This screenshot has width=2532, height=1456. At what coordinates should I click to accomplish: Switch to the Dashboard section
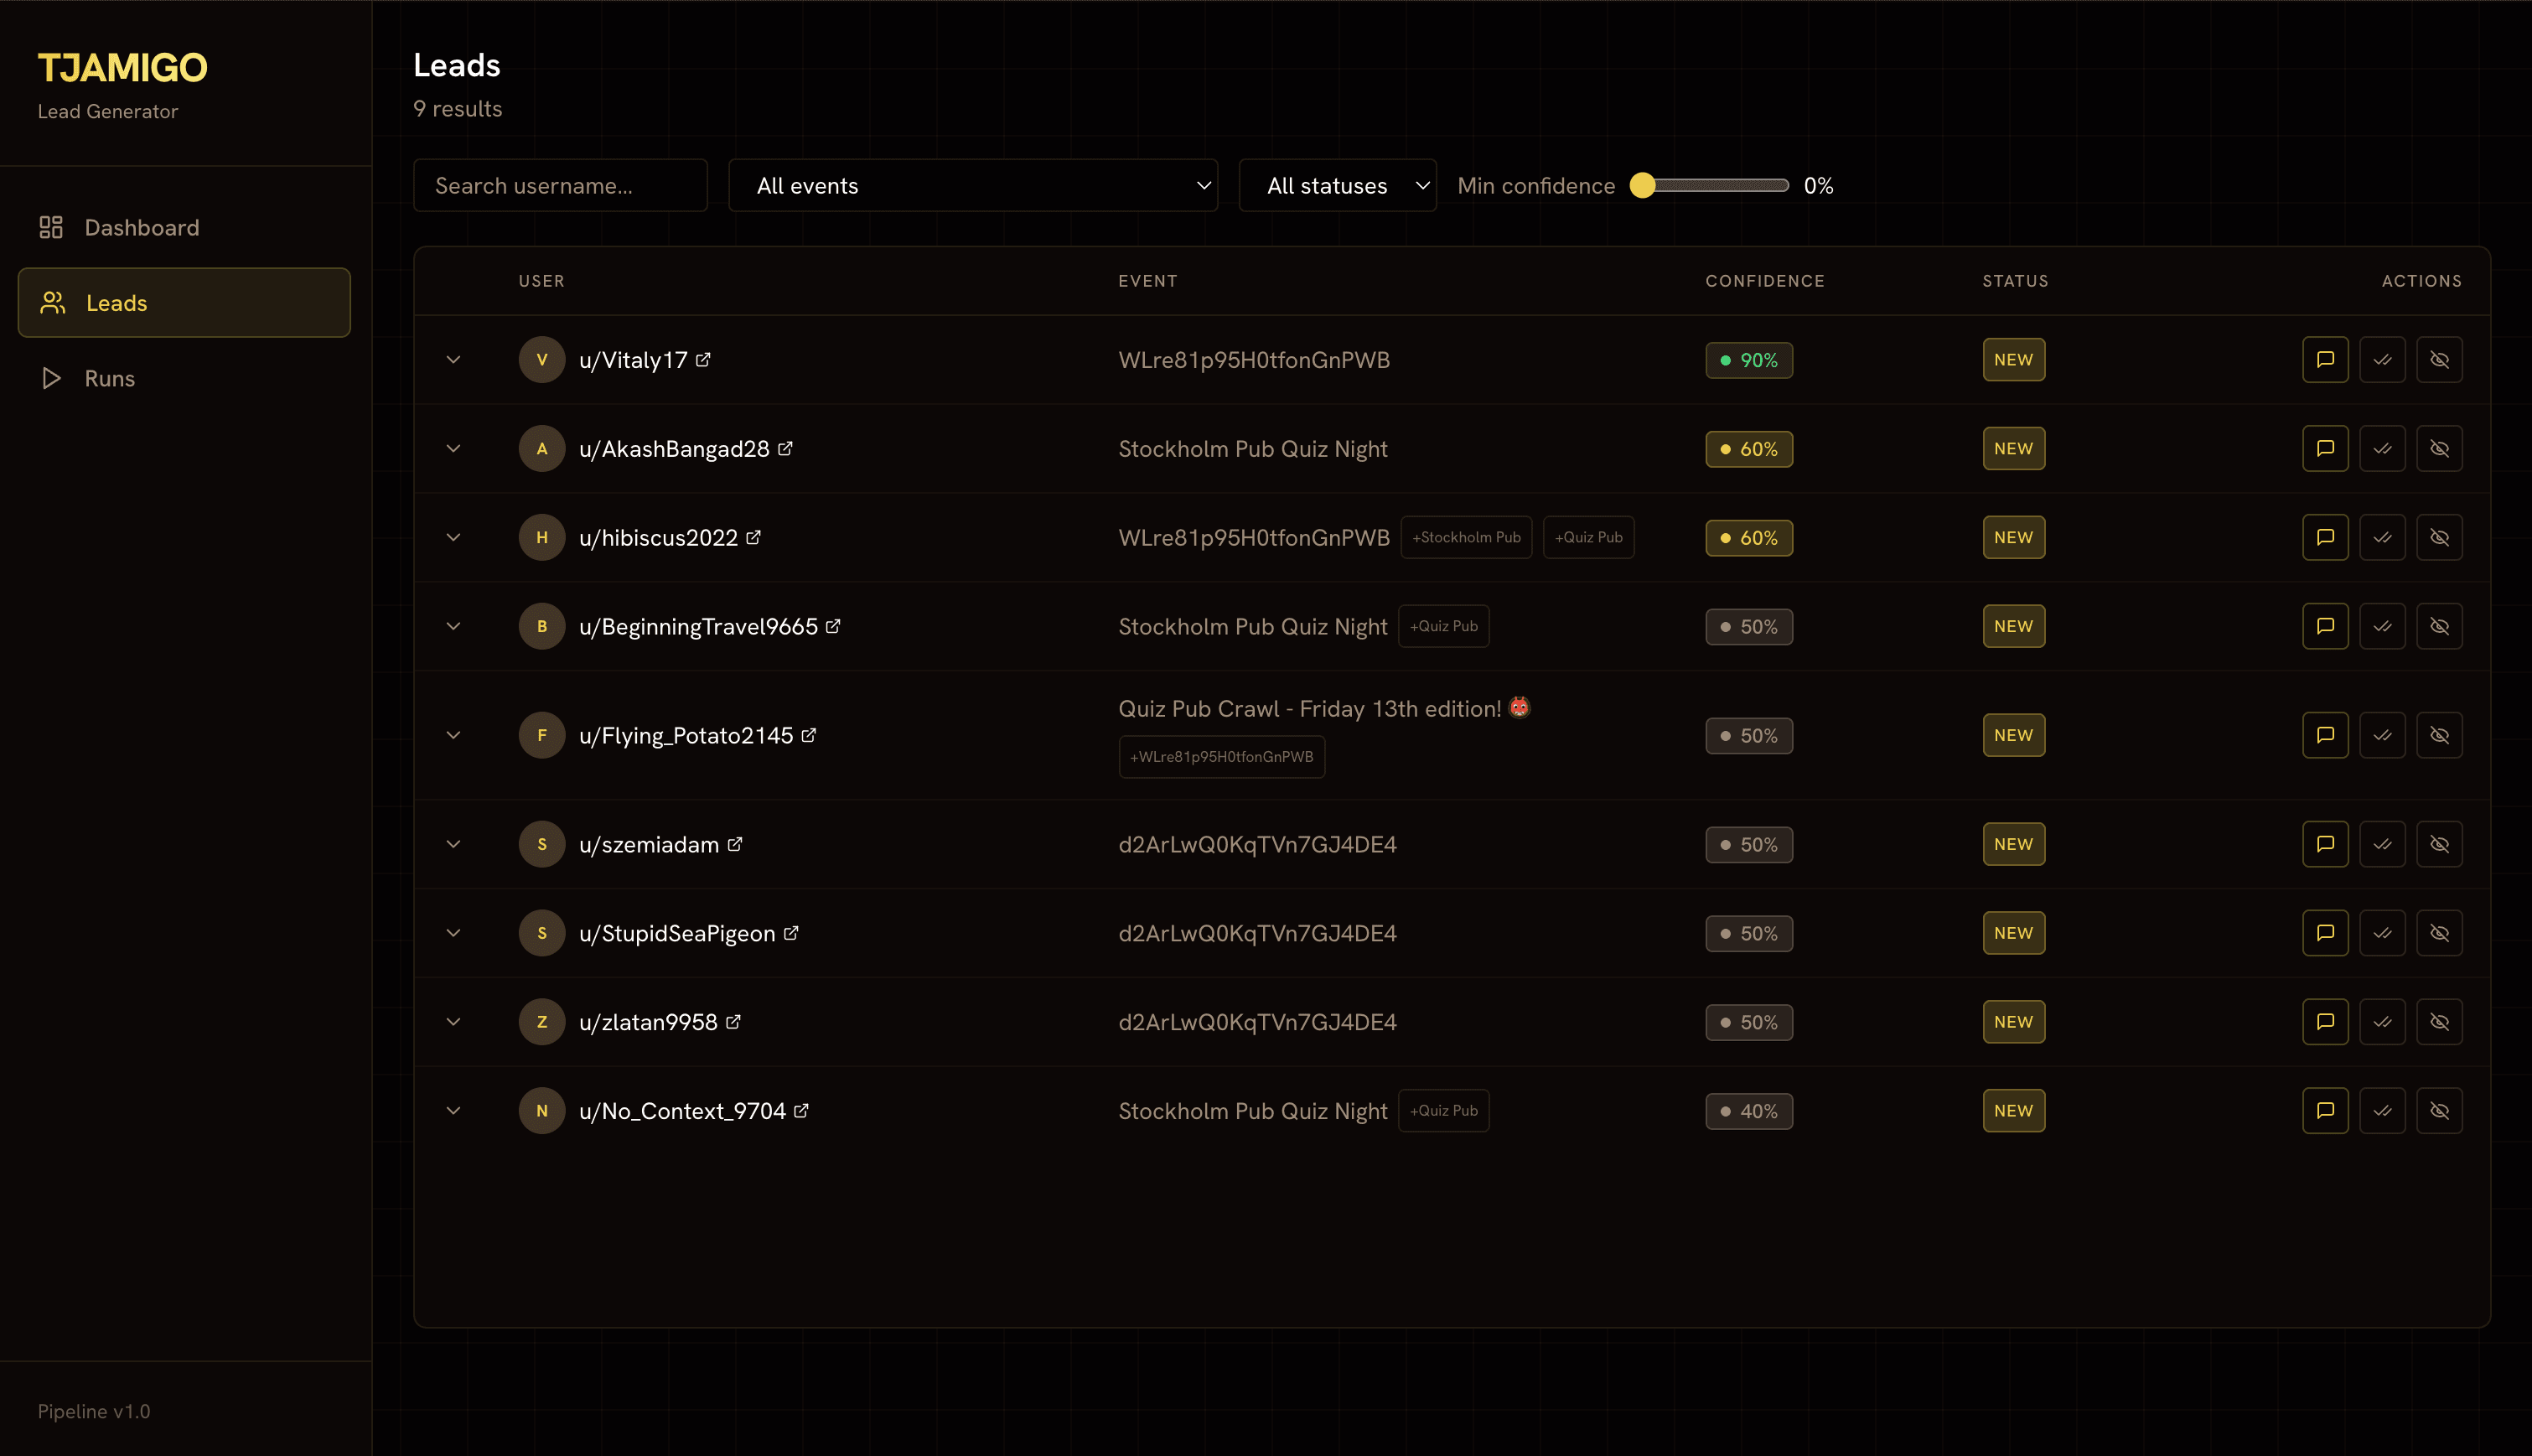click(141, 227)
